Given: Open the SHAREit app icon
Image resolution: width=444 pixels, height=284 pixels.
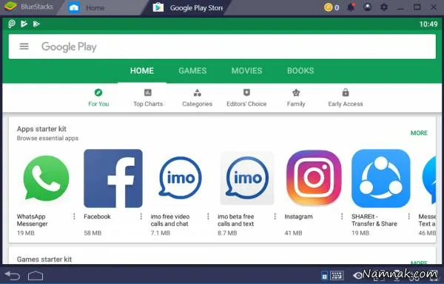Looking at the screenshot, I should click(x=381, y=179).
